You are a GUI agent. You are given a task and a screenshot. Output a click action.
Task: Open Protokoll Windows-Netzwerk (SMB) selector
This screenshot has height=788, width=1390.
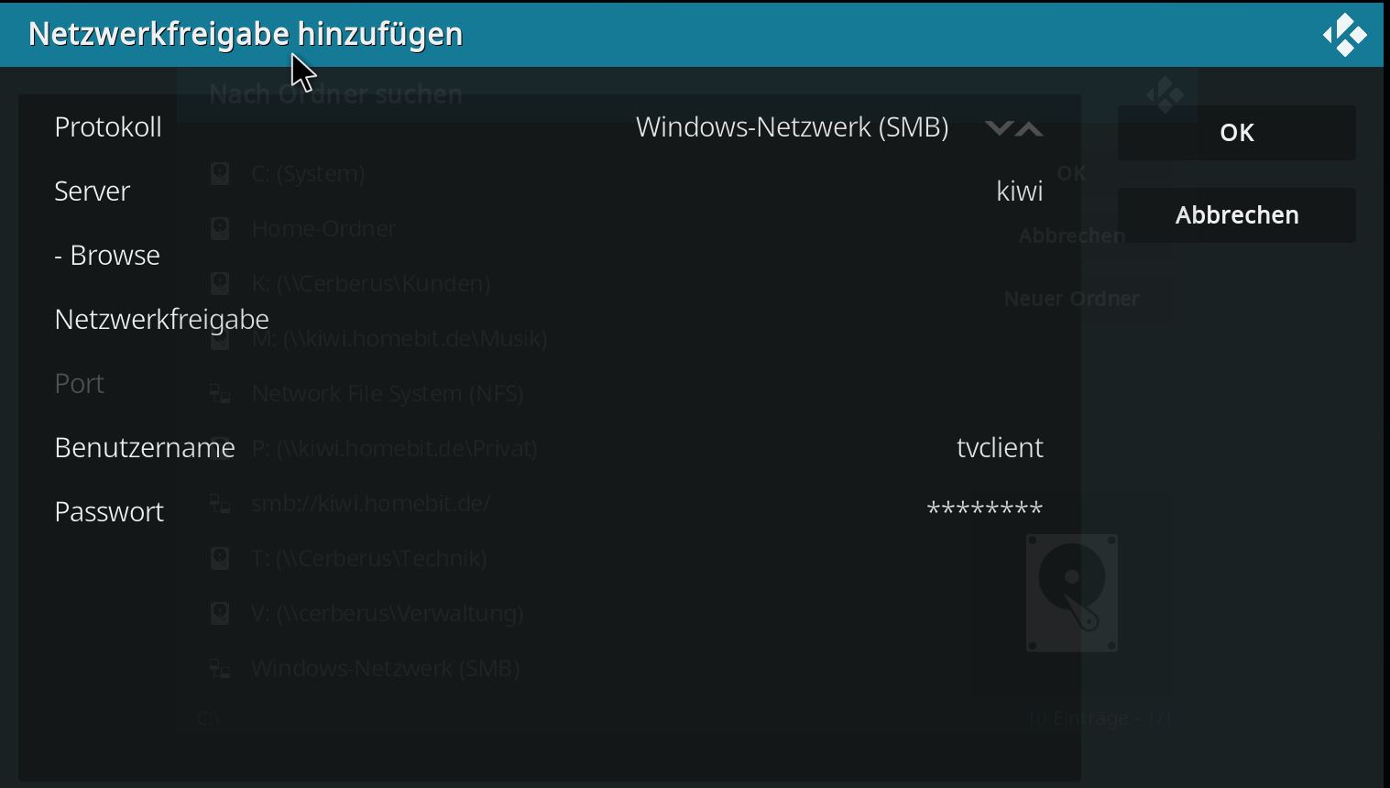549,127
